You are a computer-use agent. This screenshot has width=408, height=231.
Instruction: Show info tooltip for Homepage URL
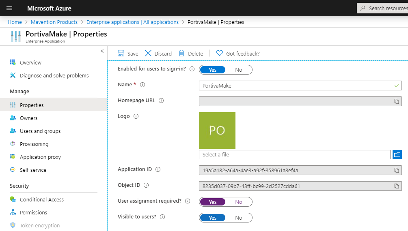point(161,101)
